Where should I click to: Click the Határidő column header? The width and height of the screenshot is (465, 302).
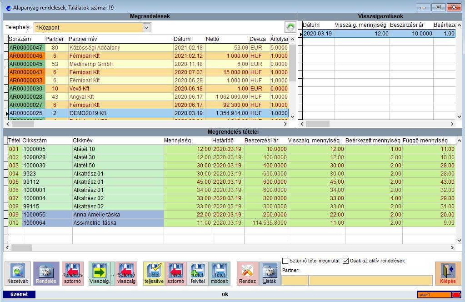[228, 141]
